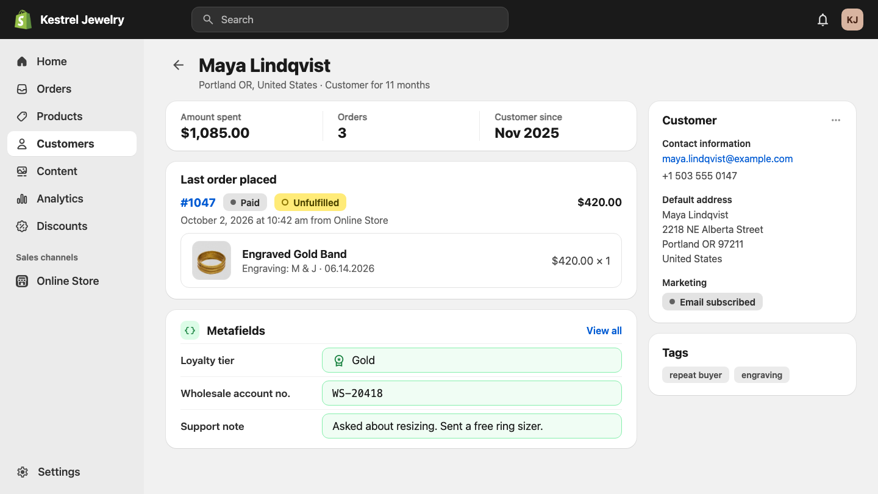
Task: Click the Analytics bar chart icon
Action: [x=22, y=199]
